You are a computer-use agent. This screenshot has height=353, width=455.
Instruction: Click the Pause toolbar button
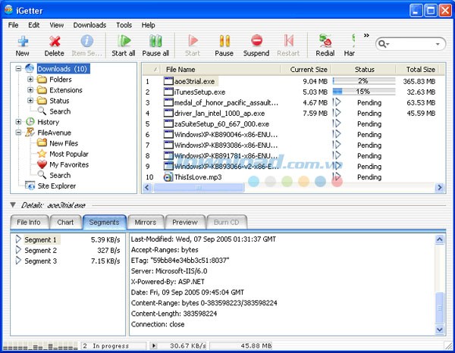[x=224, y=41]
